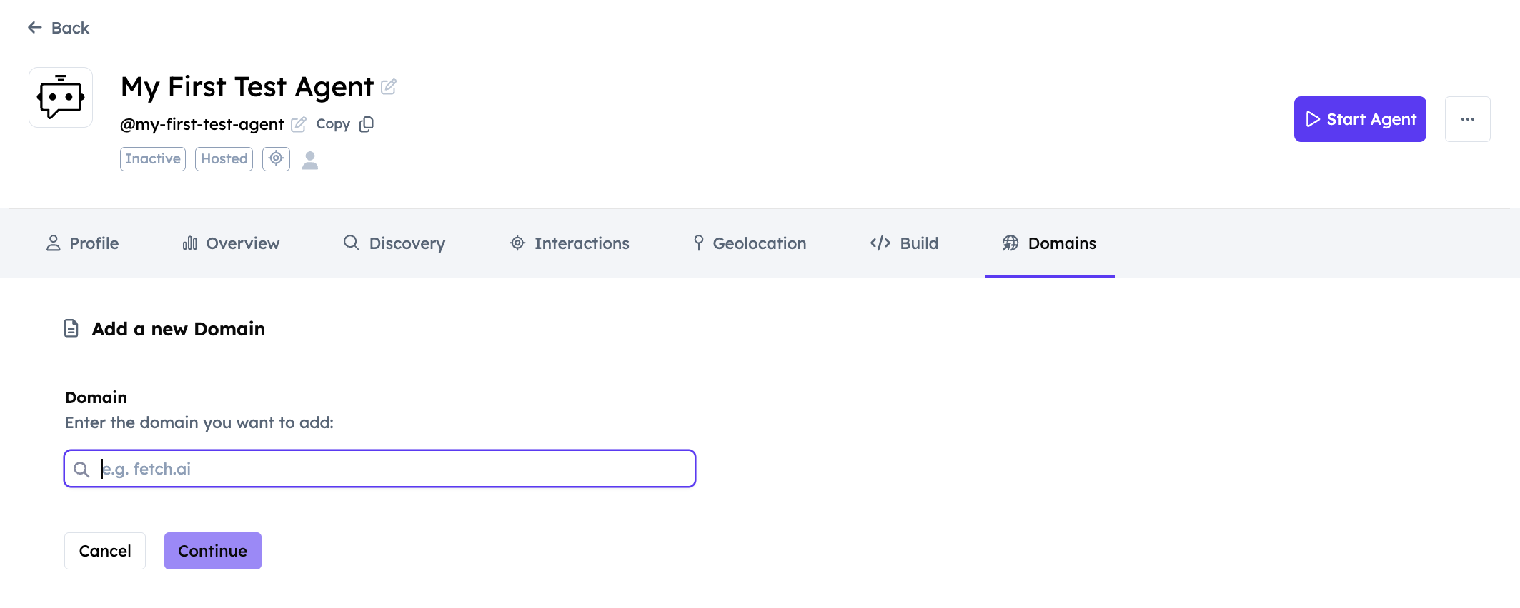The height and width of the screenshot is (608, 1520).
Task: Open the Overview tab
Action: coord(231,243)
